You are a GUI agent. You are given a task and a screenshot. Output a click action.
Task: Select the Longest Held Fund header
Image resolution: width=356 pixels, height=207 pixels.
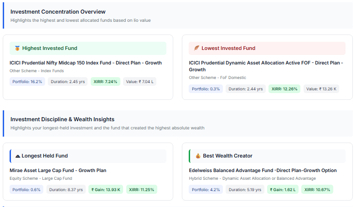click(88, 156)
